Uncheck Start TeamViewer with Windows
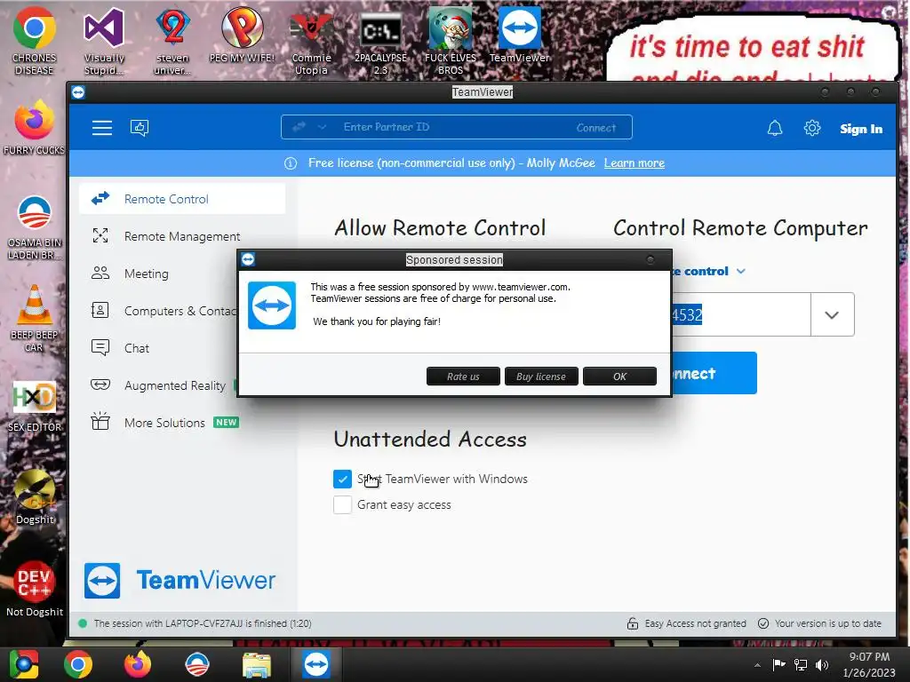The width and height of the screenshot is (910, 682). (342, 479)
